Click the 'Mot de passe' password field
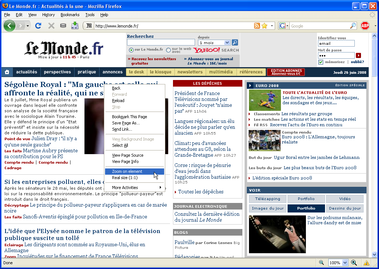The image size is (379, 269). click(x=336, y=55)
